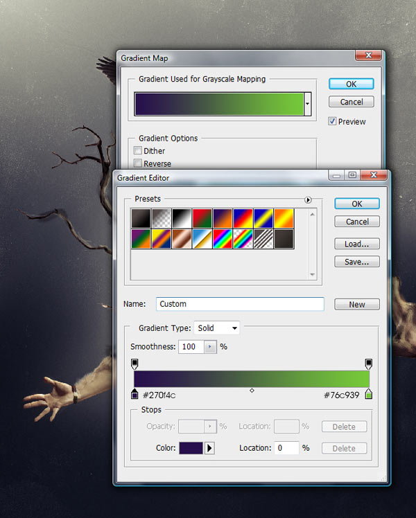Minimize the Gradient Editor window
The width and height of the screenshot is (416, 518).
pos(337,175)
